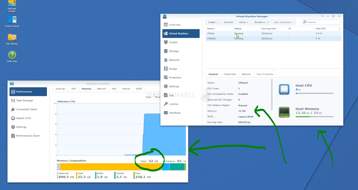Switch to the Virtual Disk tab

(x=230, y=74)
